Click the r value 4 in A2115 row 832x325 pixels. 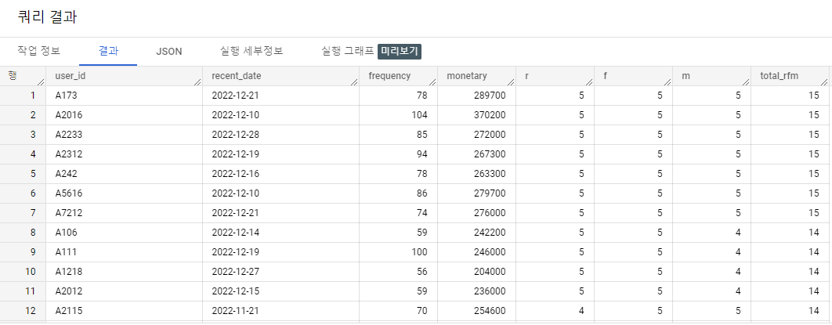[x=555, y=311]
